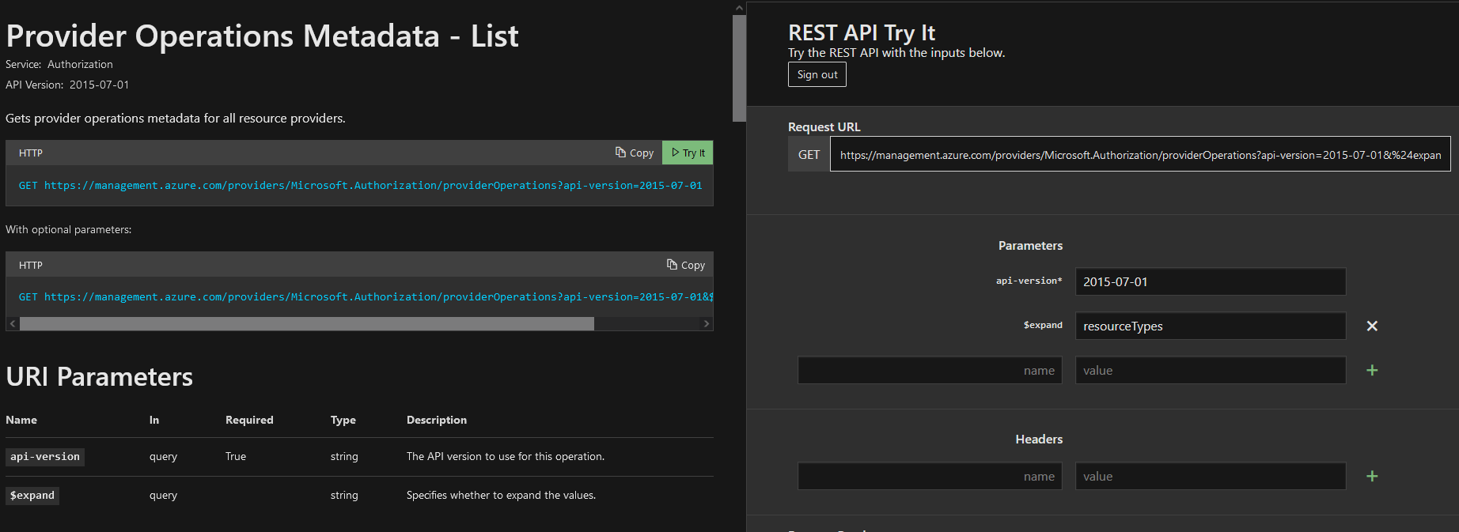Click the page's vertical scrollbar thumb
This screenshot has width=1459, height=532.
click(x=739, y=68)
